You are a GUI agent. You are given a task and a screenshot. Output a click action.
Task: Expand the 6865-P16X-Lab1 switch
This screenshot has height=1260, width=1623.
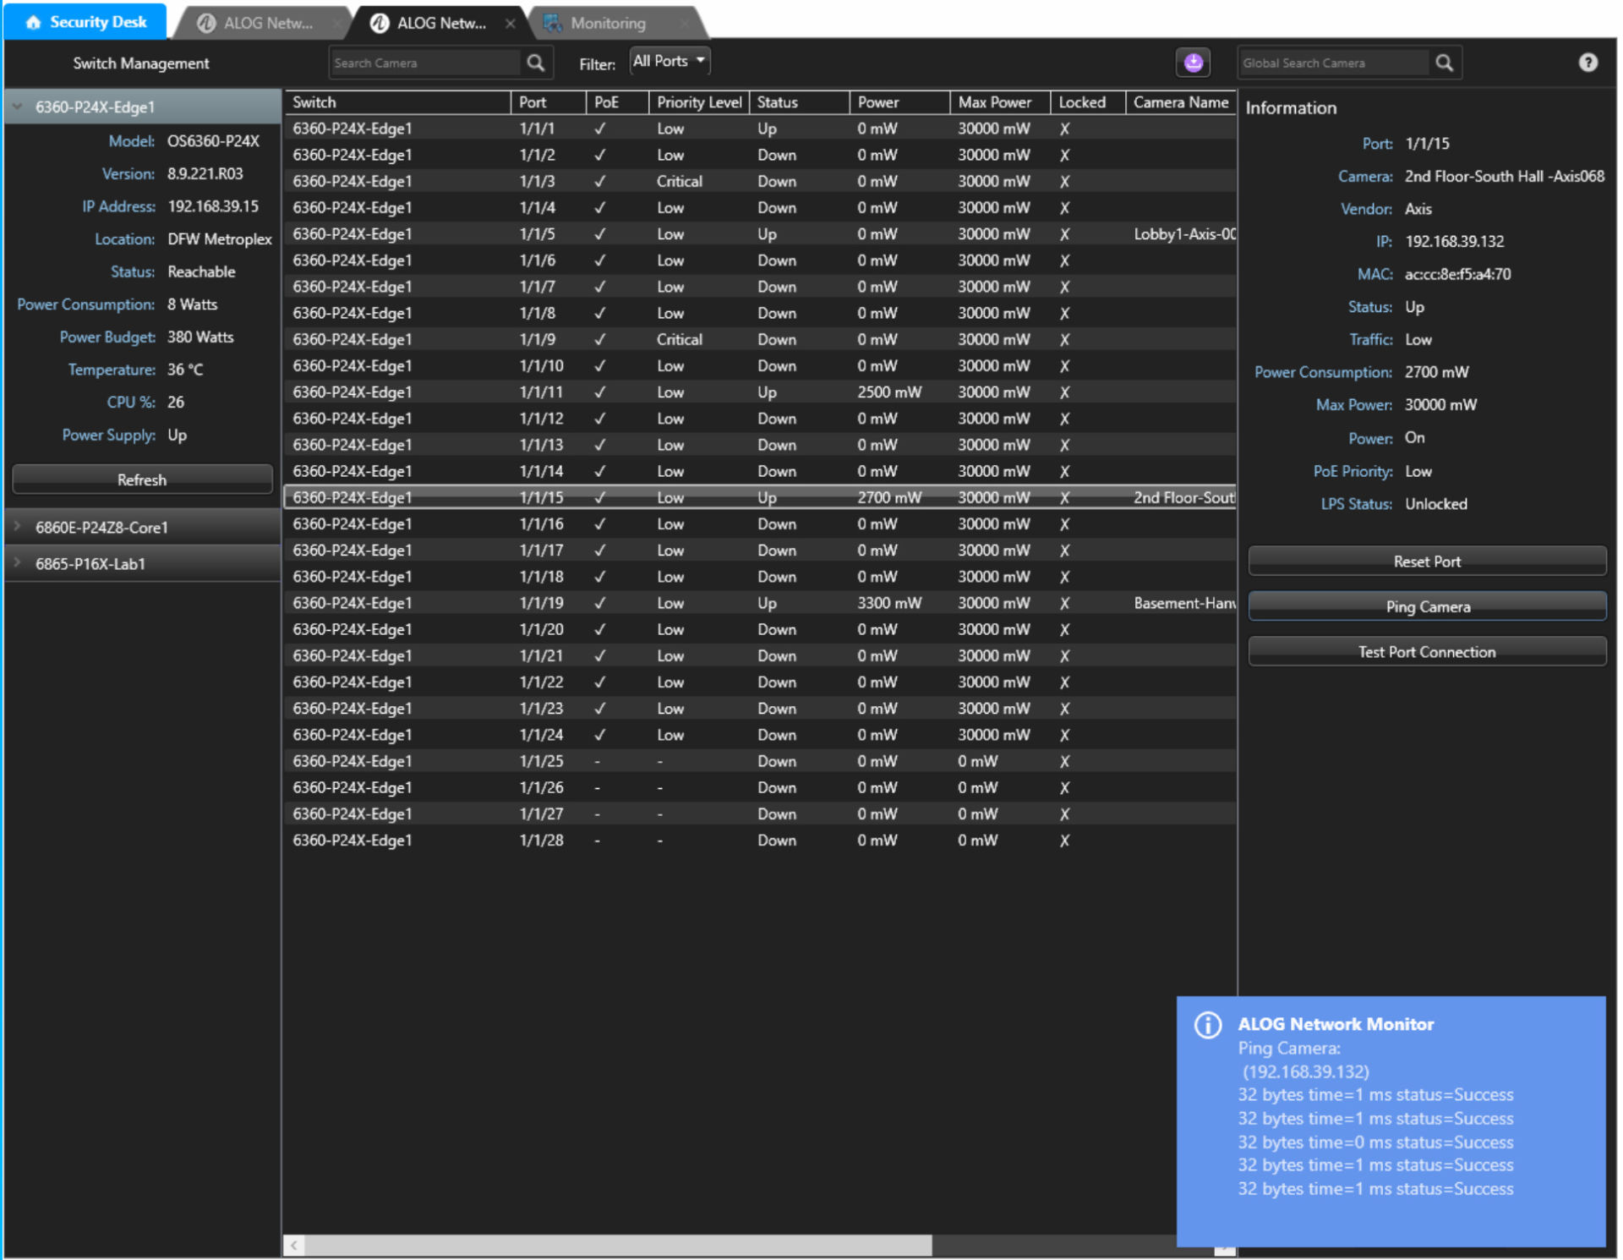(18, 563)
